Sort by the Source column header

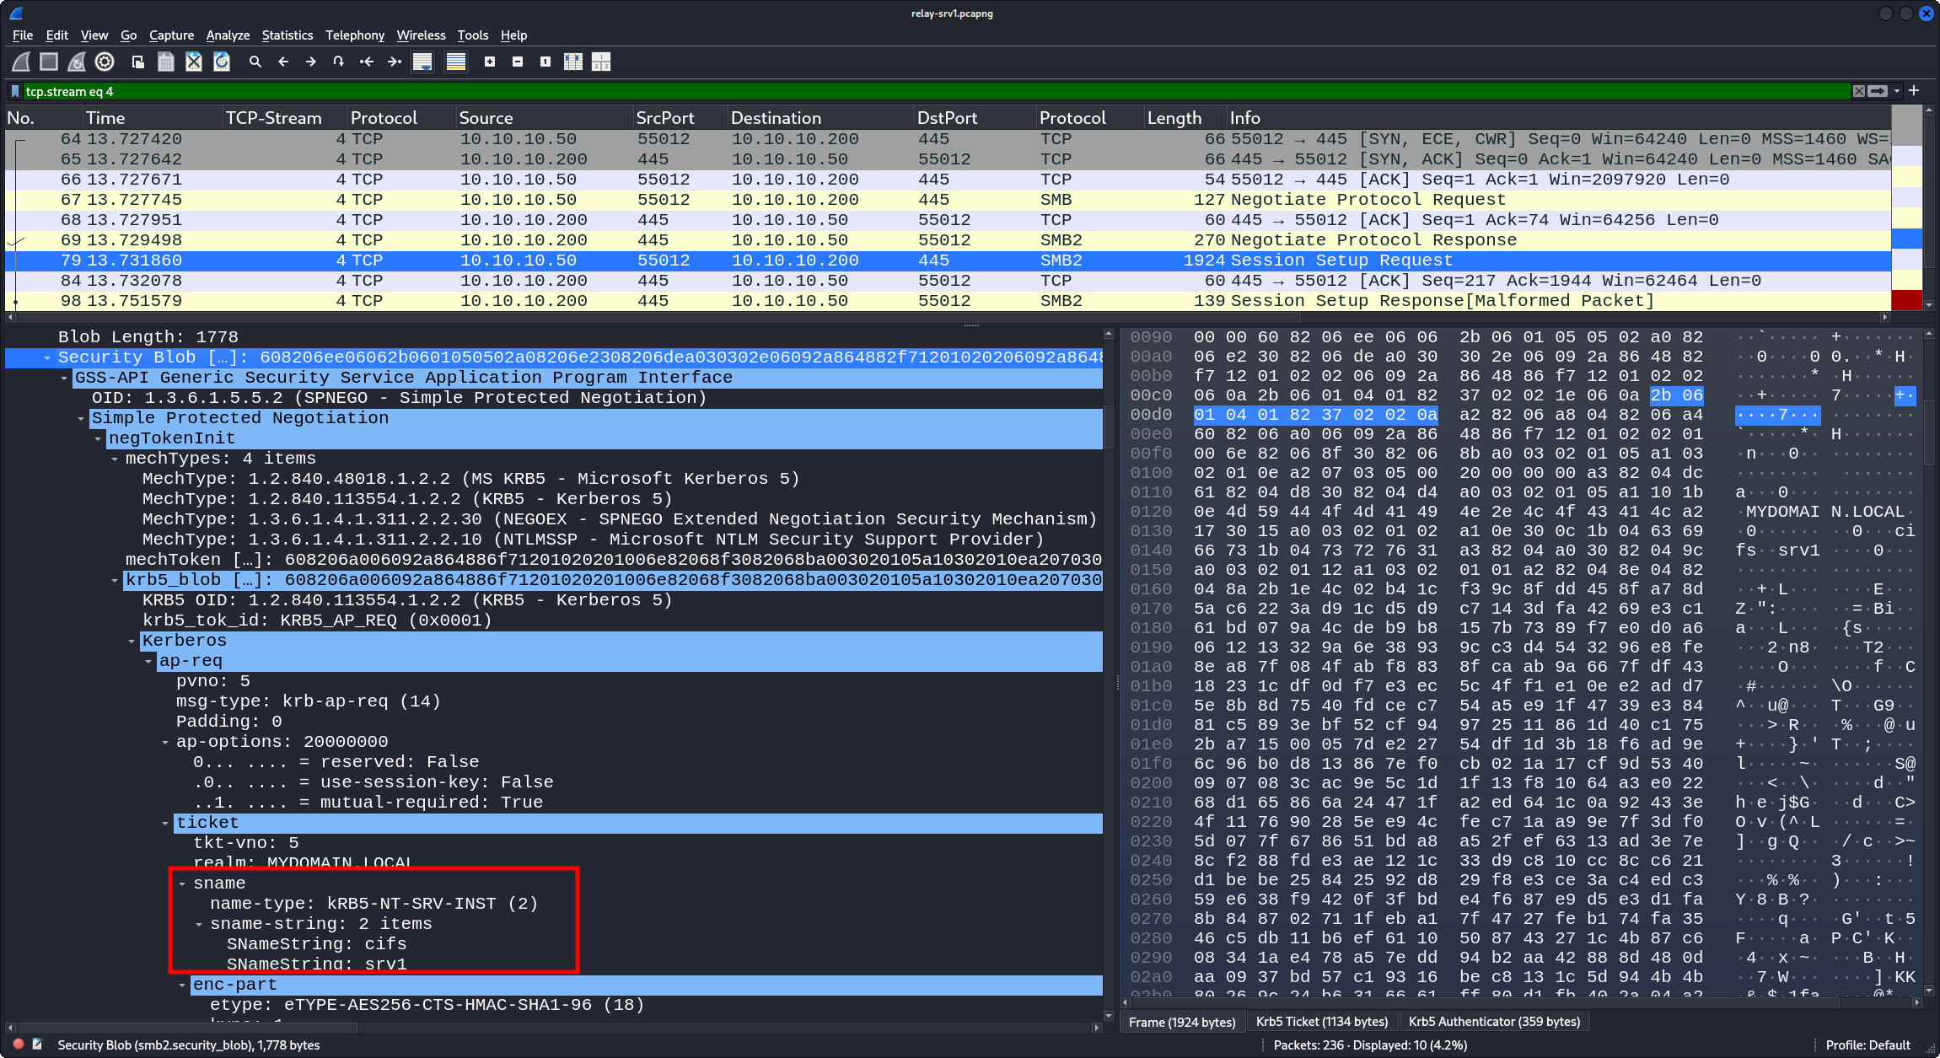[x=545, y=118]
